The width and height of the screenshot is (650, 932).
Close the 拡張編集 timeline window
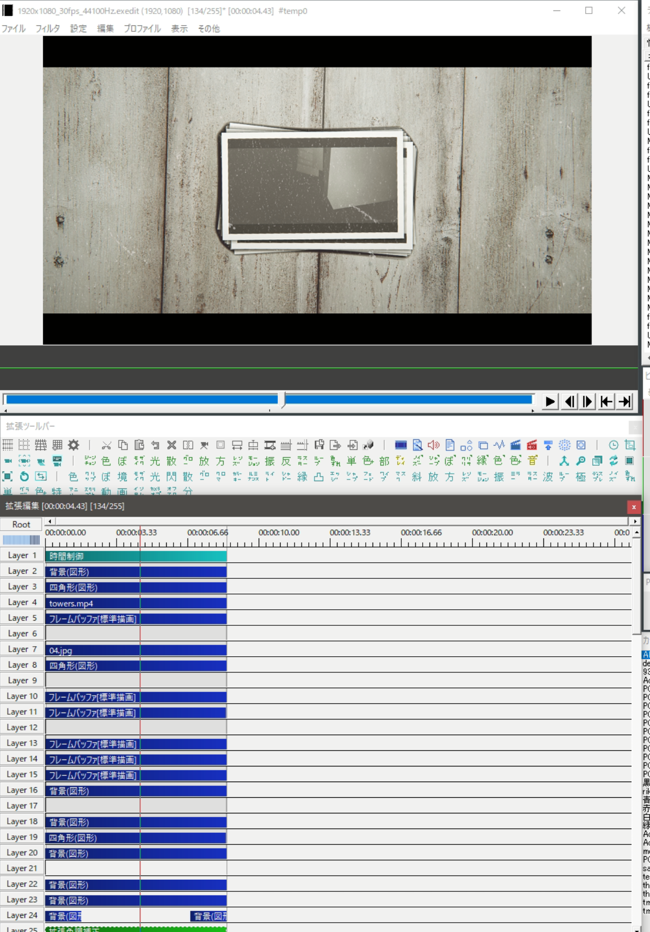633,507
